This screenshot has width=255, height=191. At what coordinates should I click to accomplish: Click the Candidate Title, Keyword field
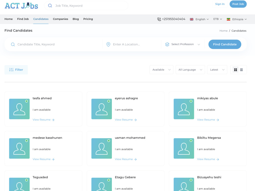click(x=55, y=44)
